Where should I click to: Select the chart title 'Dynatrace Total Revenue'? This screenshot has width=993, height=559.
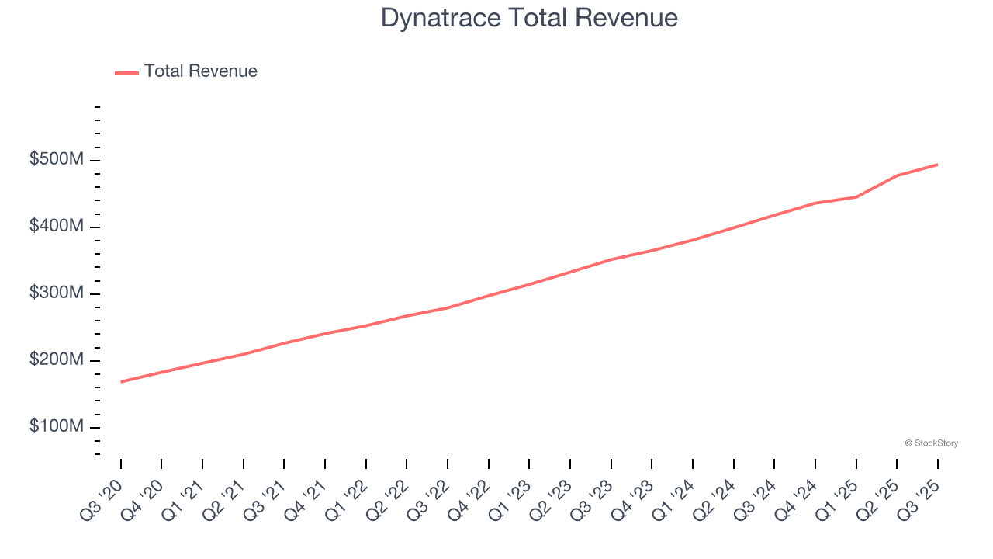[530, 17]
